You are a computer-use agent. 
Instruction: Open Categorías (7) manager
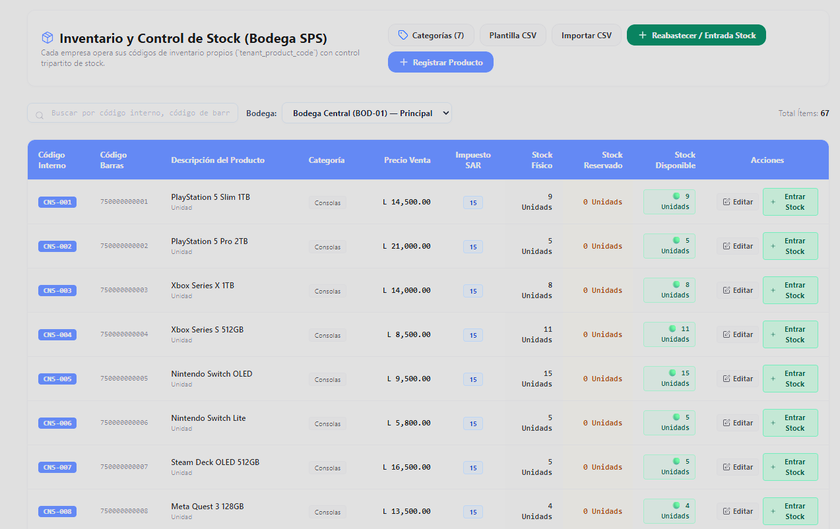(431, 35)
